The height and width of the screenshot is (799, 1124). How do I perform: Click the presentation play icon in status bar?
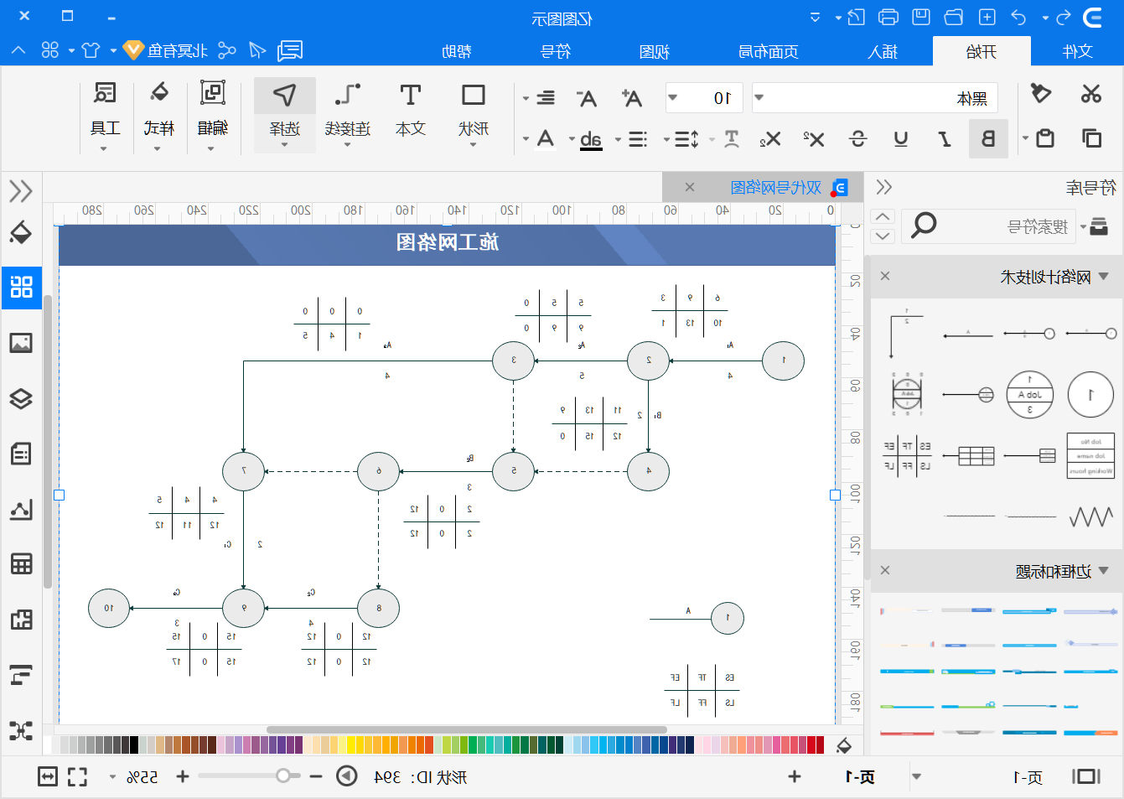click(x=347, y=776)
